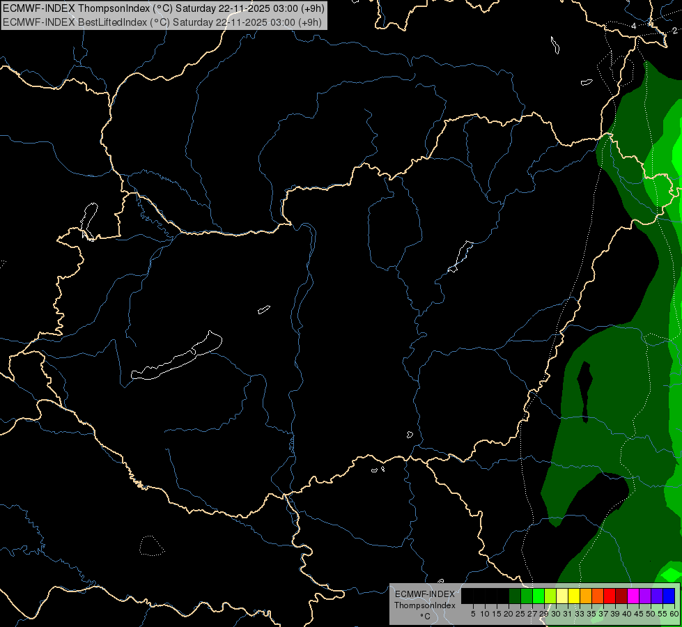Click the legend tick value 10
This screenshot has width=682, height=627.
485,614
